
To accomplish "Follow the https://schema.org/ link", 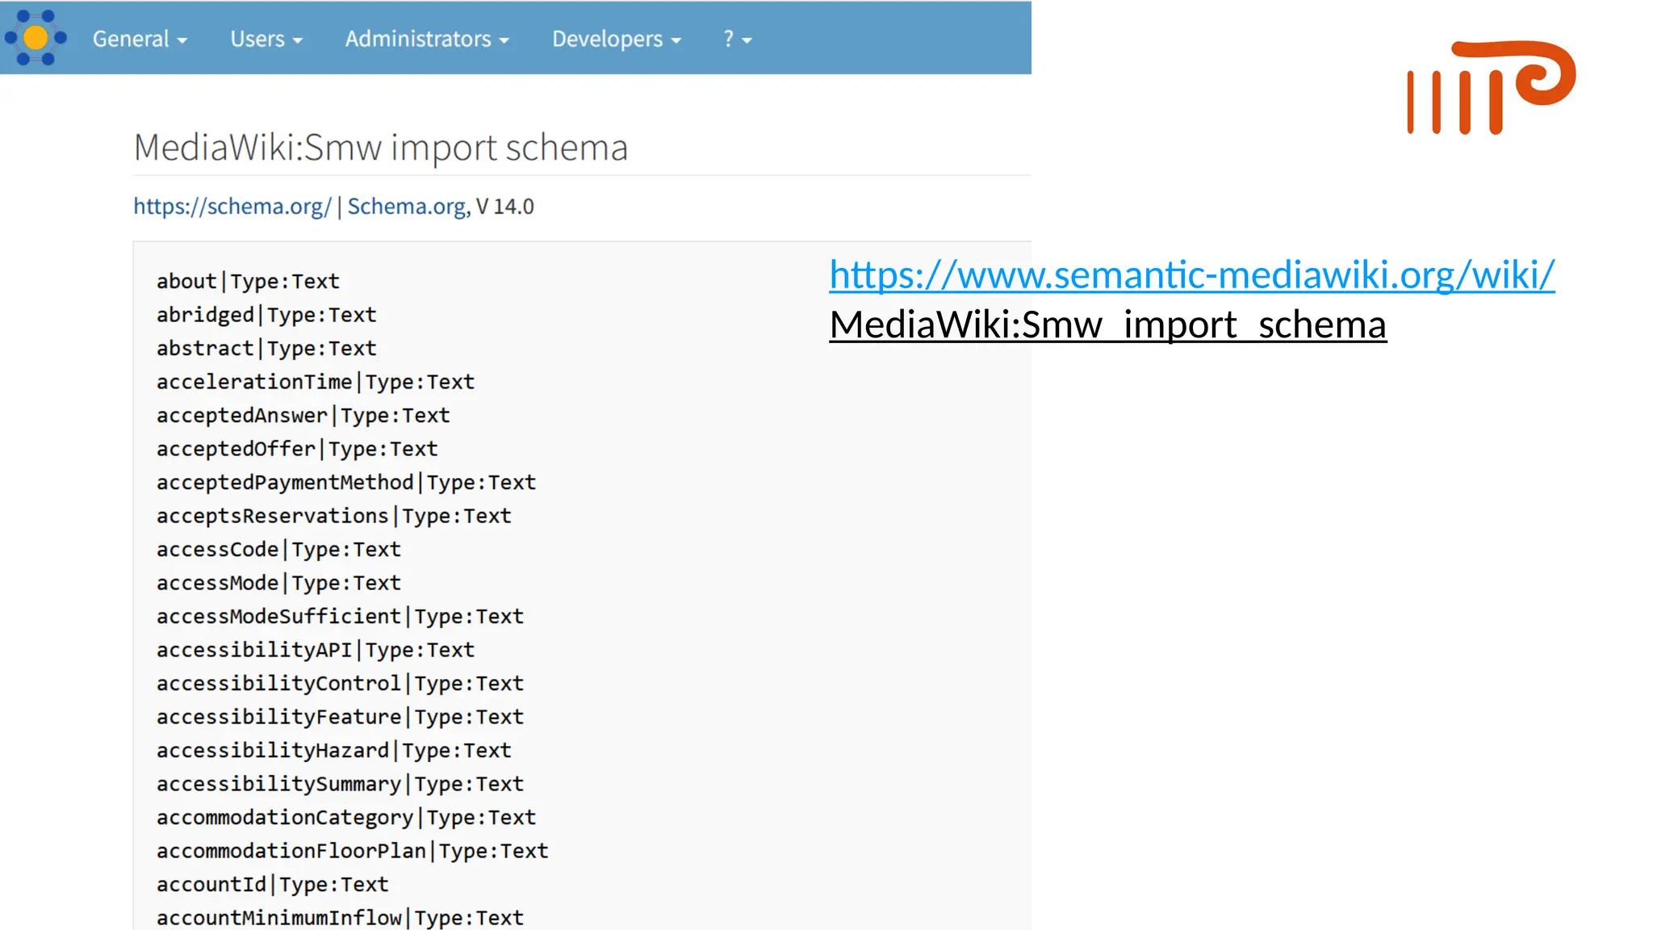I will [232, 207].
